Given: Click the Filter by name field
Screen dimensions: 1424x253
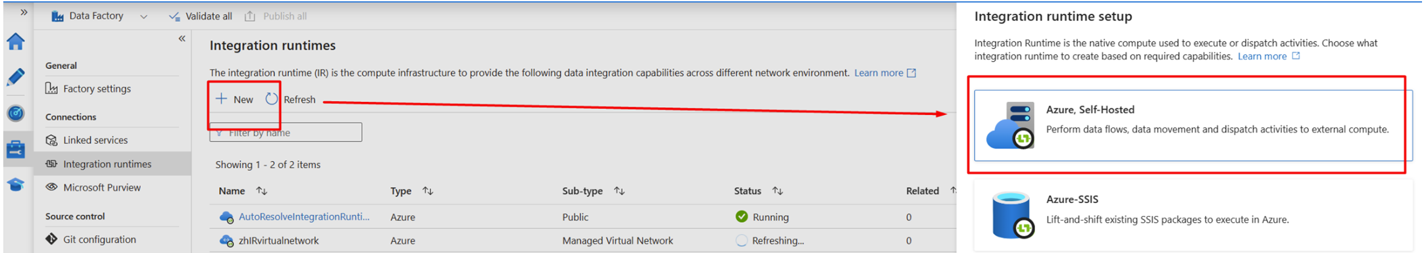Looking at the screenshot, I should 286,132.
